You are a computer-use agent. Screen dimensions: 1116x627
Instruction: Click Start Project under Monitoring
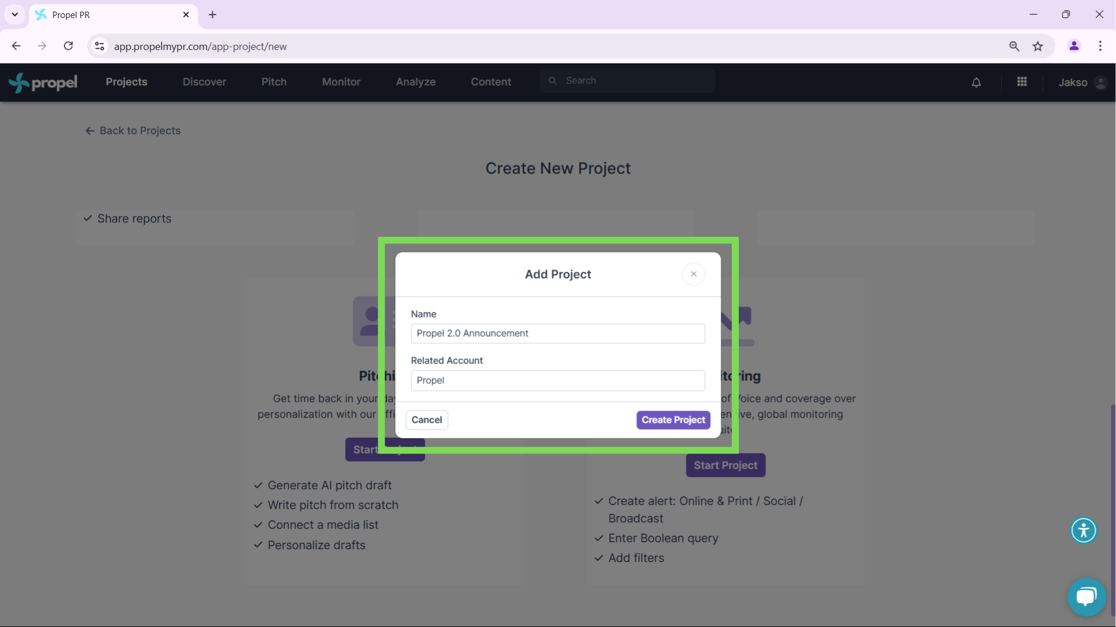pyautogui.click(x=725, y=465)
